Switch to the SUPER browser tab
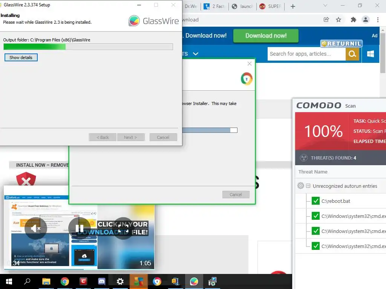This screenshot has height=289, width=386. 271,6
